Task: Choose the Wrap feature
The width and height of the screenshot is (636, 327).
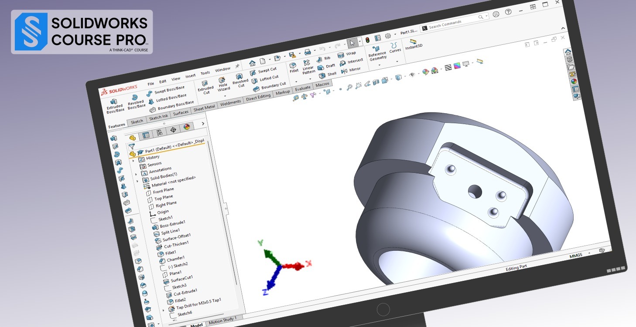Action: click(347, 54)
